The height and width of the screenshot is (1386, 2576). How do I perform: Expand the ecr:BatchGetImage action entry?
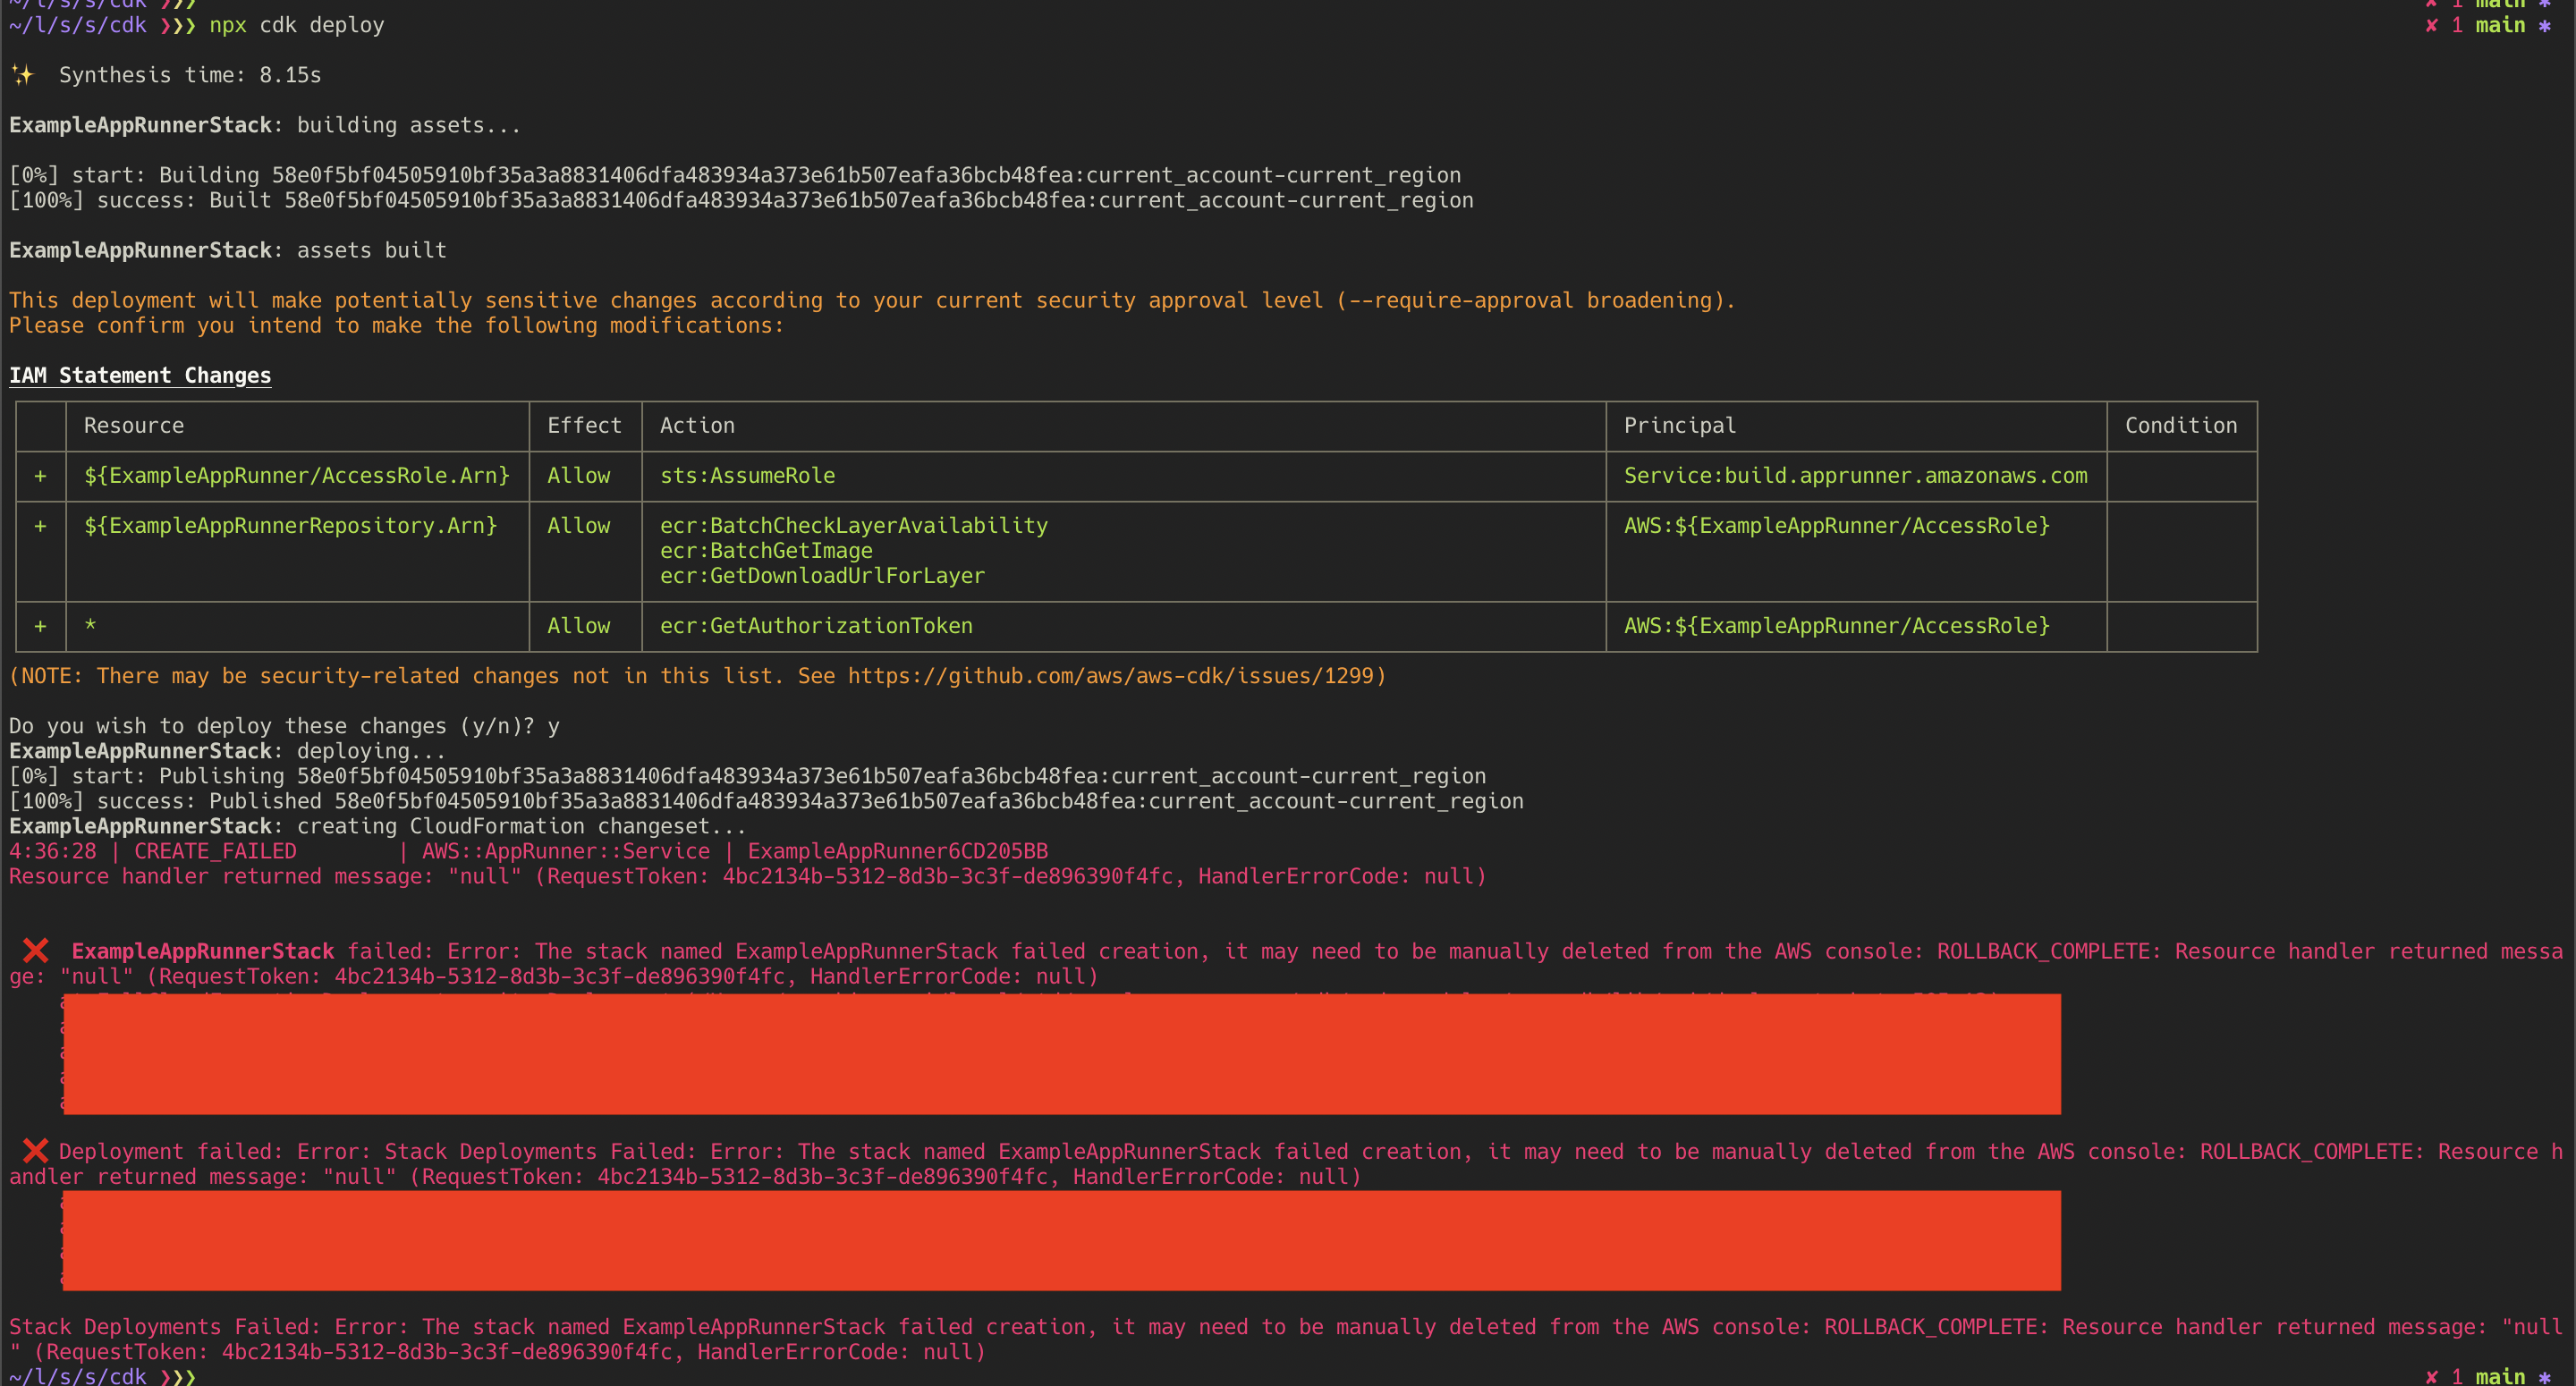[x=765, y=550]
